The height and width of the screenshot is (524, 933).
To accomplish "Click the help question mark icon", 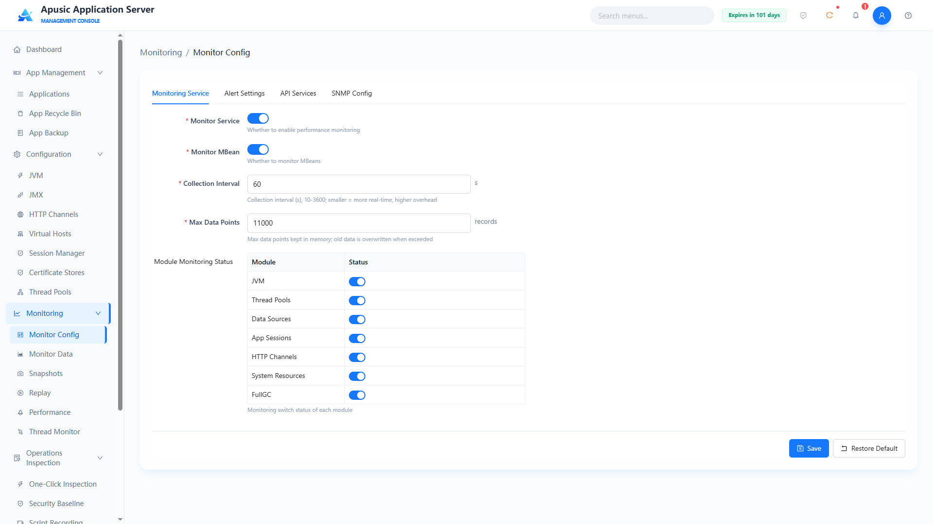I will pos(908,16).
